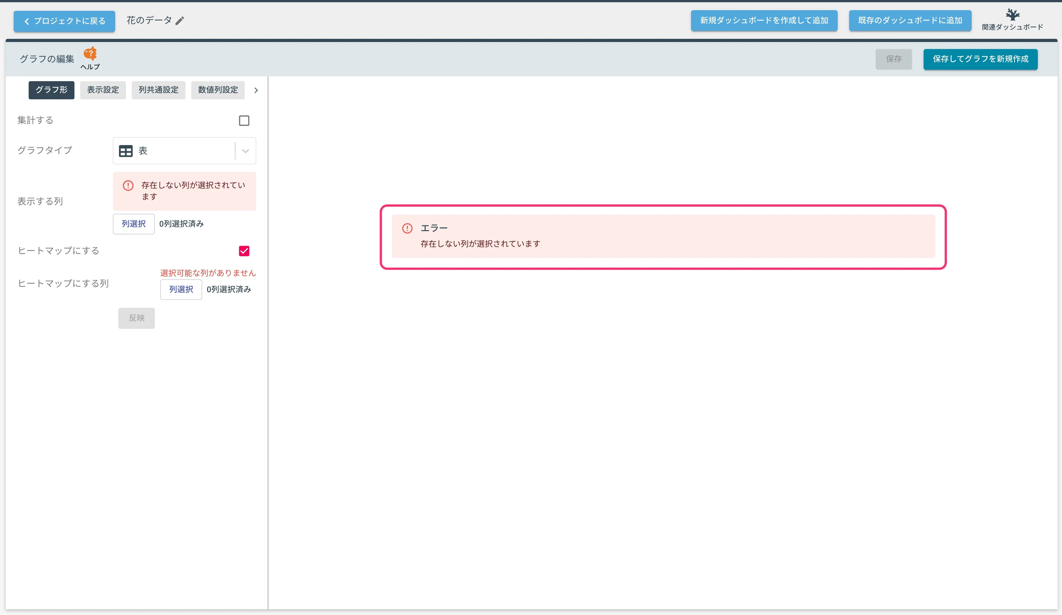Click 列選択 button for ヒートマップにする列
This screenshot has height=615, width=1062.
pos(181,290)
